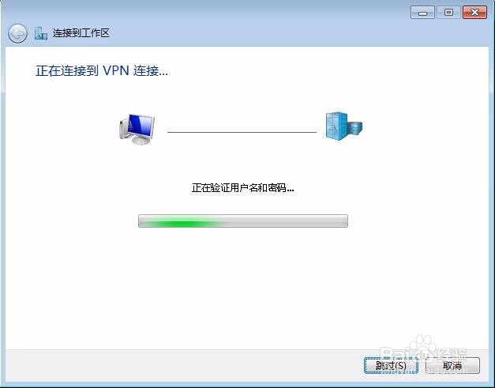Viewport: 495px width, 388px height.
Task: Close the VPN wizard with the red X
Action: (x=474, y=13)
